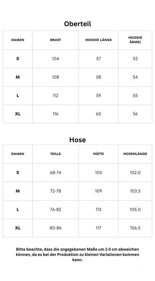
Task: Select the BRUST column header
Action: tap(56, 40)
